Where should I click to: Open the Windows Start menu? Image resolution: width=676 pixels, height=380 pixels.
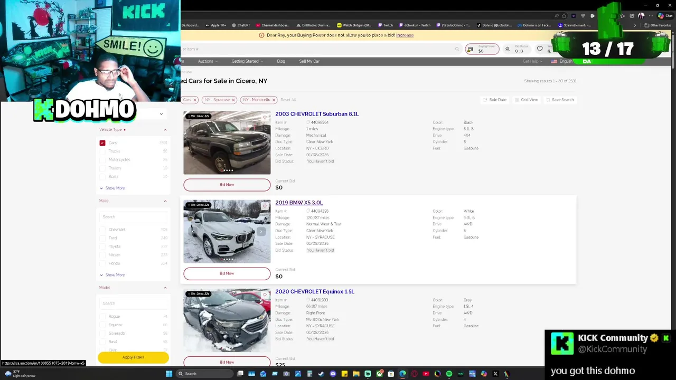click(169, 374)
